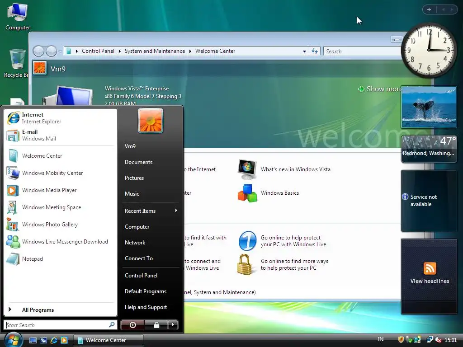
Task: Click Go online to find more ways padlock item
Action: click(x=283, y=265)
